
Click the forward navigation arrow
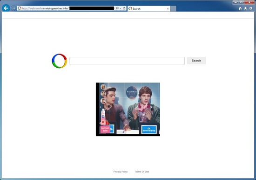(x=13, y=8)
